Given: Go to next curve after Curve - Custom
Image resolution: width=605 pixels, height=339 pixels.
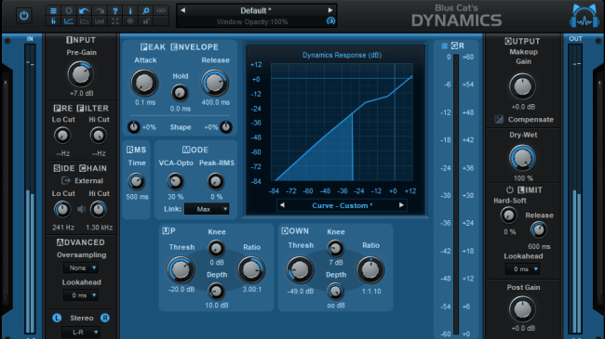Looking at the screenshot, I should pos(401,205).
